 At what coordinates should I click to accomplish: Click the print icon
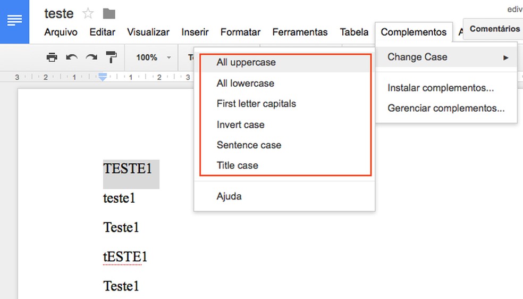[52, 57]
